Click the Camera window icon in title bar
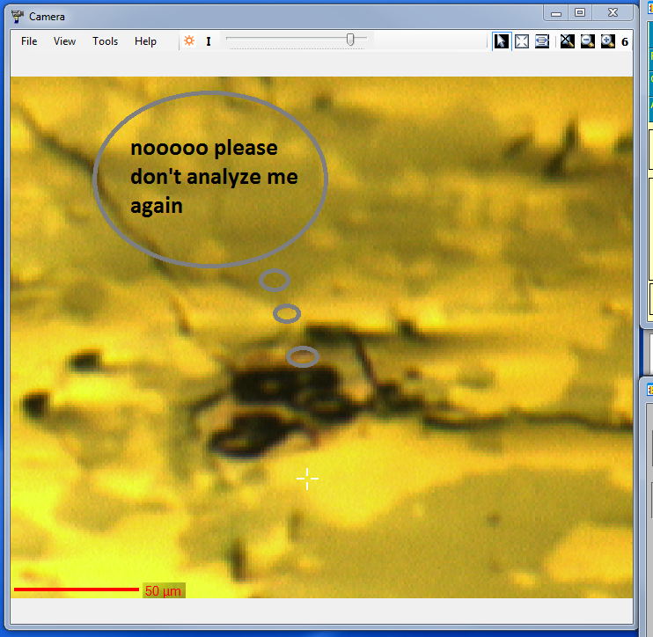 (18, 17)
